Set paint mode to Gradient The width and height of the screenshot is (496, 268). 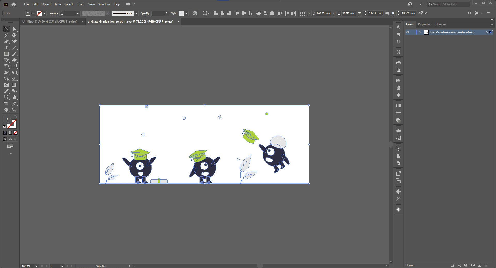click(x=10, y=133)
